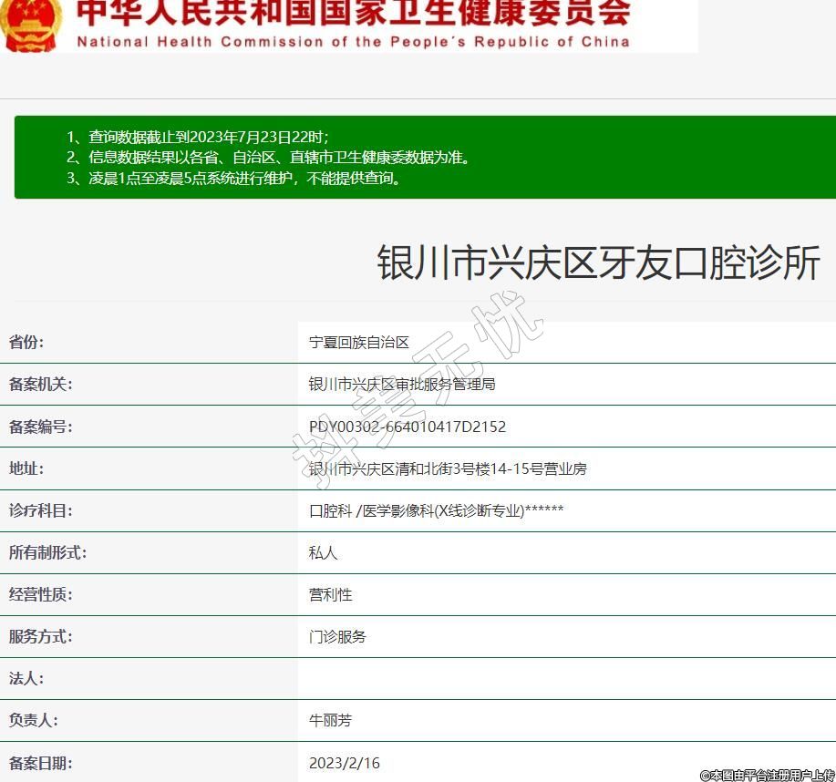Click the person in charge name 牛丽芳

click(x=330, y=720)
